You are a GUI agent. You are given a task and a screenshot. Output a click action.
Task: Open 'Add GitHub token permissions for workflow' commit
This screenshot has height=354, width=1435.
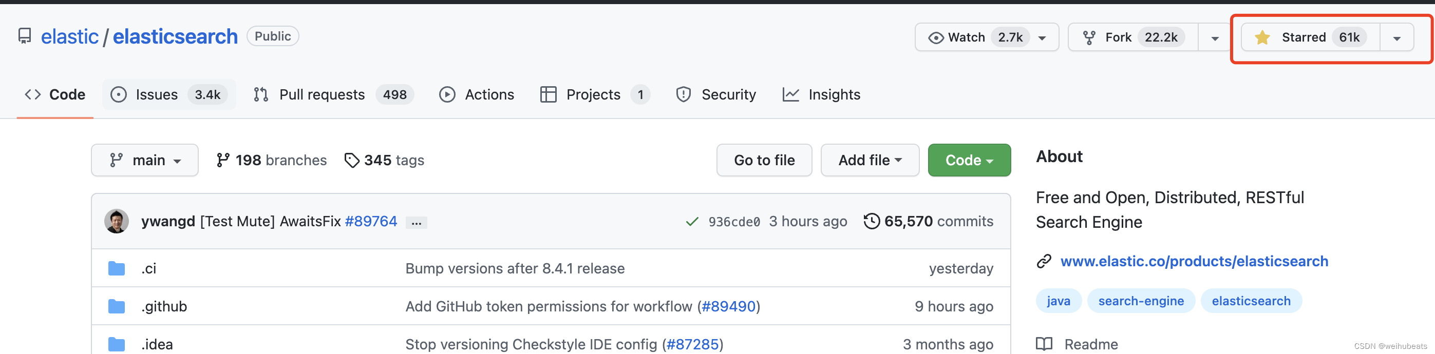(549, 307)
